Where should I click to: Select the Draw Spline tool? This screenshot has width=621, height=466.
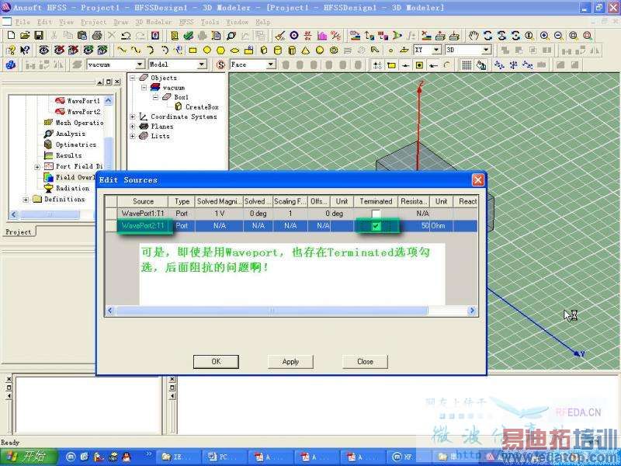136,50
